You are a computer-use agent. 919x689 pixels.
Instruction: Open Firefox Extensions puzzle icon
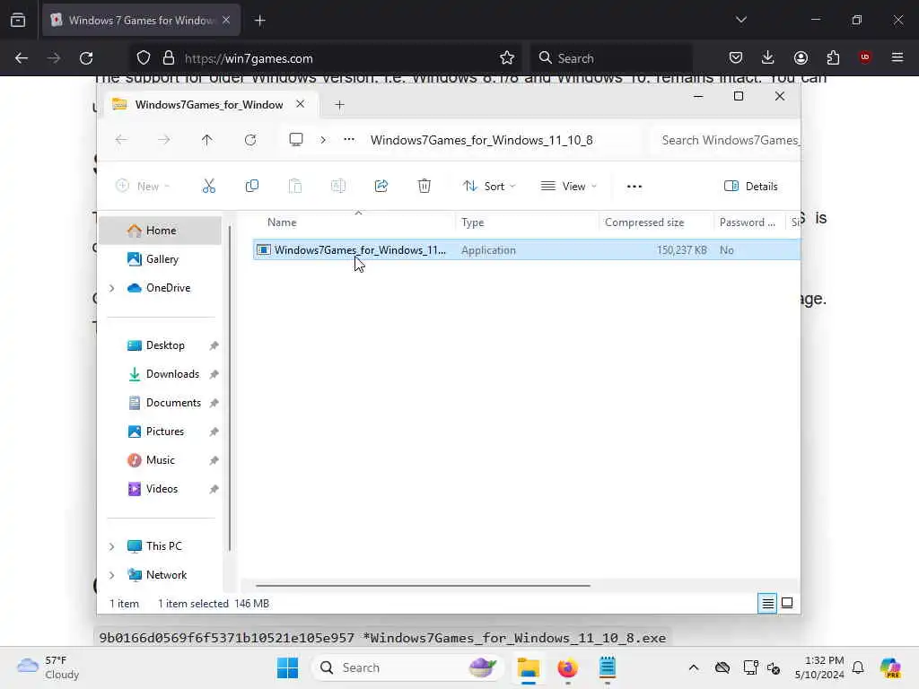coord(833,57)
